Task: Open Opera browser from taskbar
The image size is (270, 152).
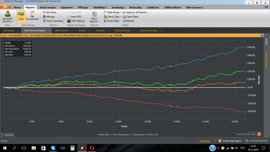Action: [x=92, y=148]
